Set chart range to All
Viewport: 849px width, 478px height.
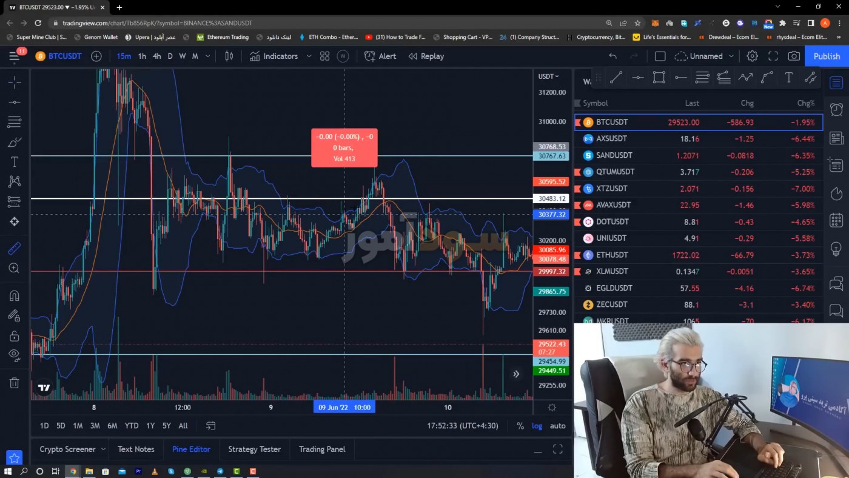point(183,426)
